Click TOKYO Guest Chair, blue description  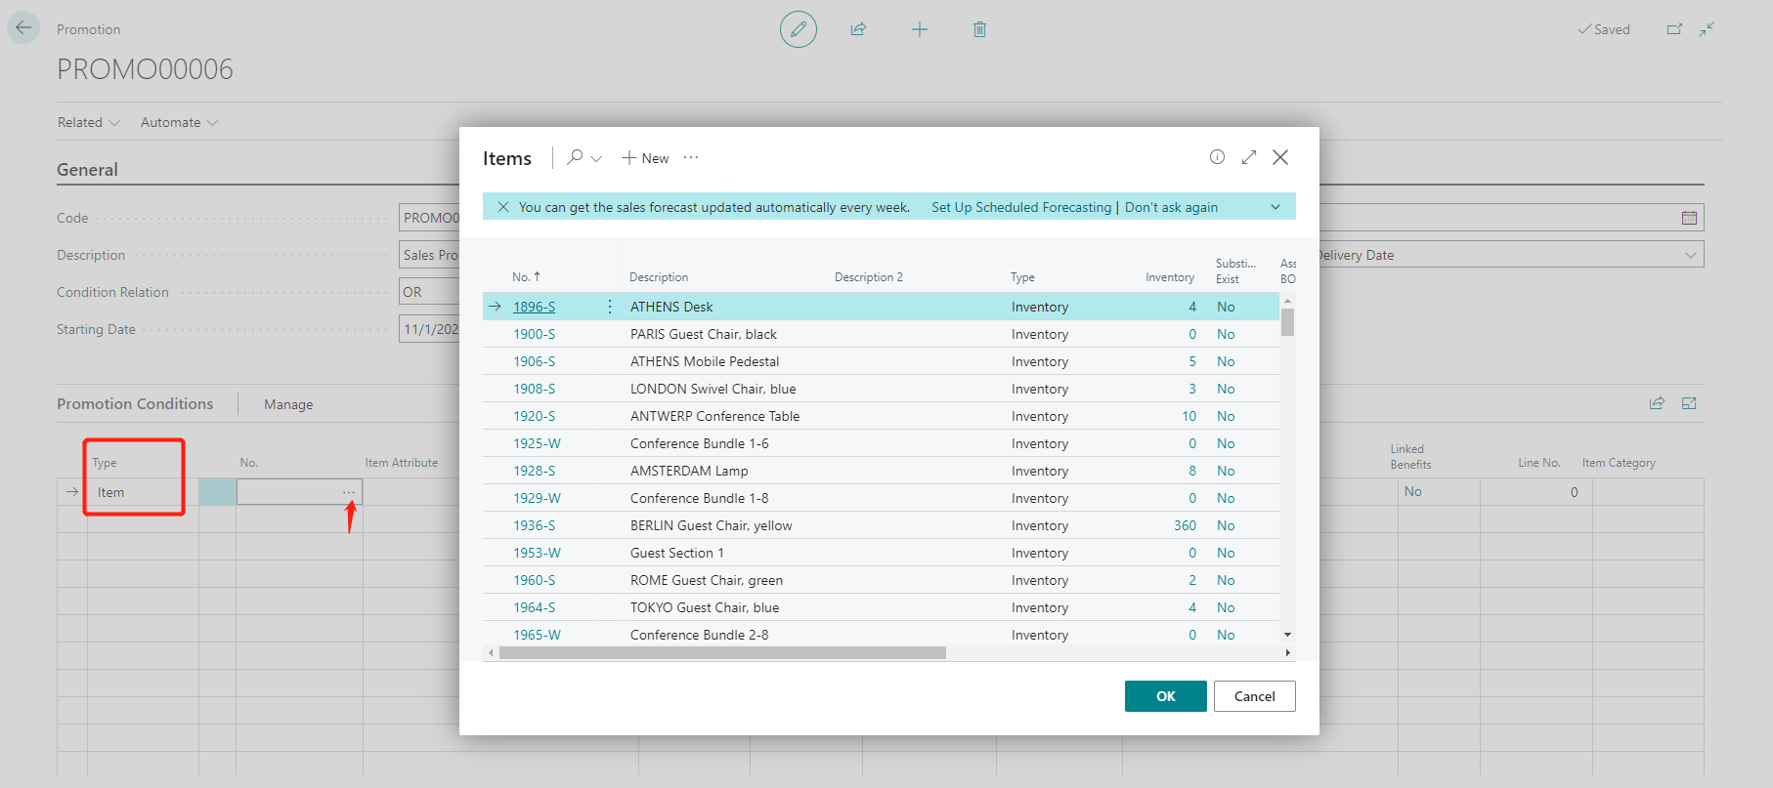(x=705, y=607)
